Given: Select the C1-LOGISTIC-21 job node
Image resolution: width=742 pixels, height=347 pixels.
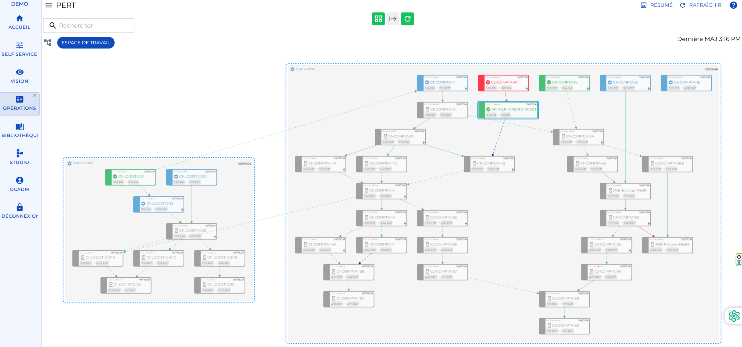Looking at the screenshot, I should coord(130,177).
